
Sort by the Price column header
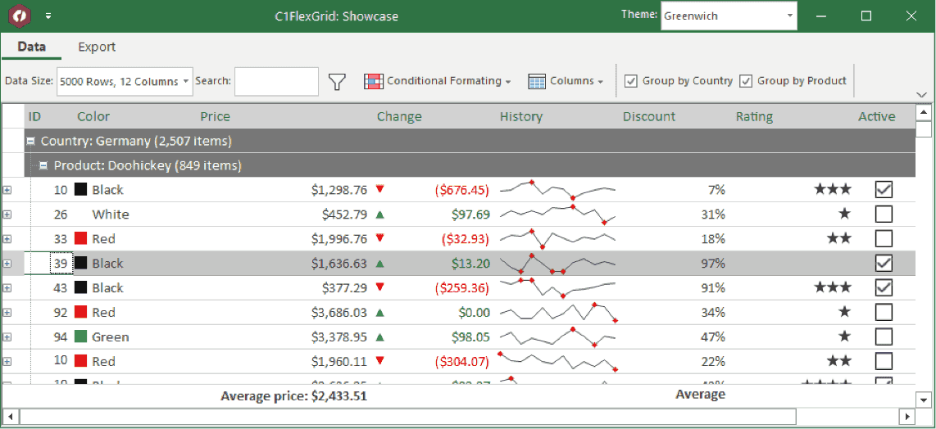click(x=216, y=116)
